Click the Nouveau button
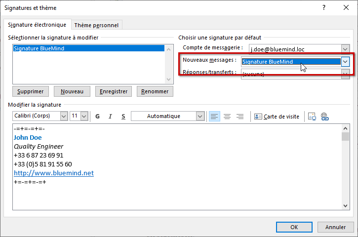The image size is (358, 237). click(72, 91)
